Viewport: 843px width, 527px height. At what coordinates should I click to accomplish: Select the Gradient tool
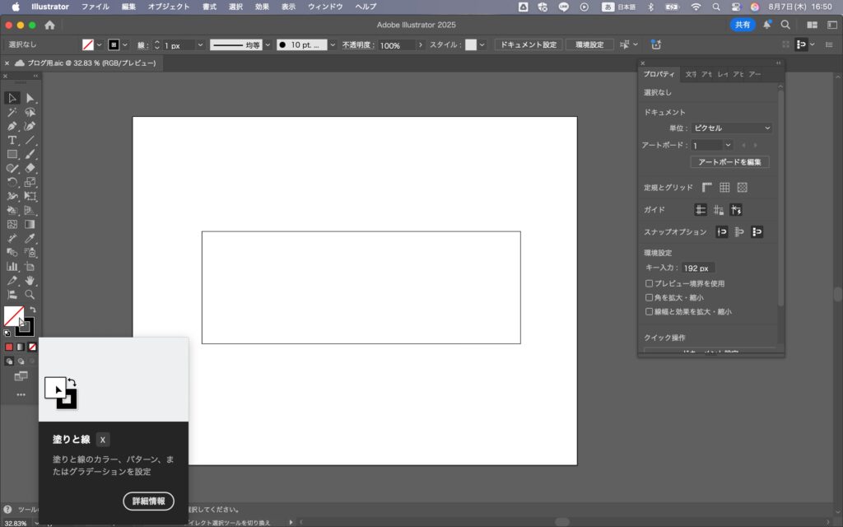pyautogui.click(x=30, y=224)
